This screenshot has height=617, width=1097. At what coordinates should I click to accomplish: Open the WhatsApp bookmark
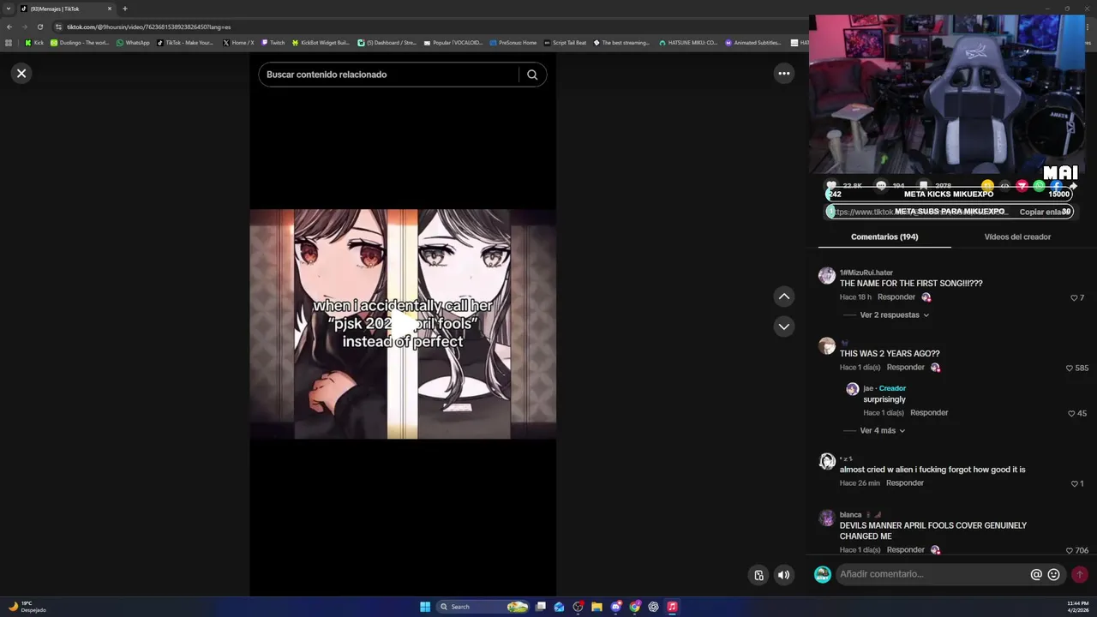point(133,43)
